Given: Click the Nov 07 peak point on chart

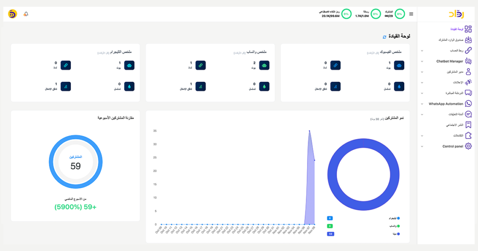Looking at the screenshot, I should pyautogui.click(x=309, y=131).
